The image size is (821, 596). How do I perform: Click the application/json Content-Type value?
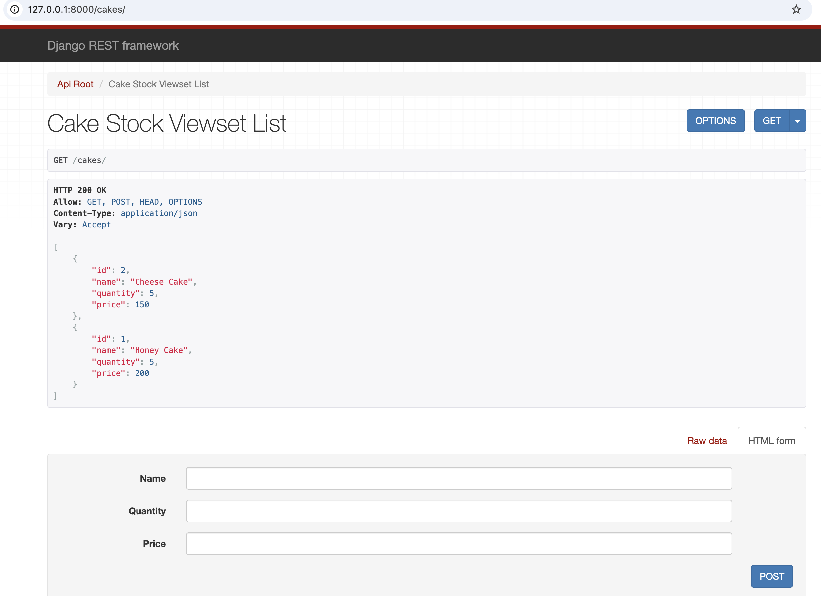tap(159, 213)
